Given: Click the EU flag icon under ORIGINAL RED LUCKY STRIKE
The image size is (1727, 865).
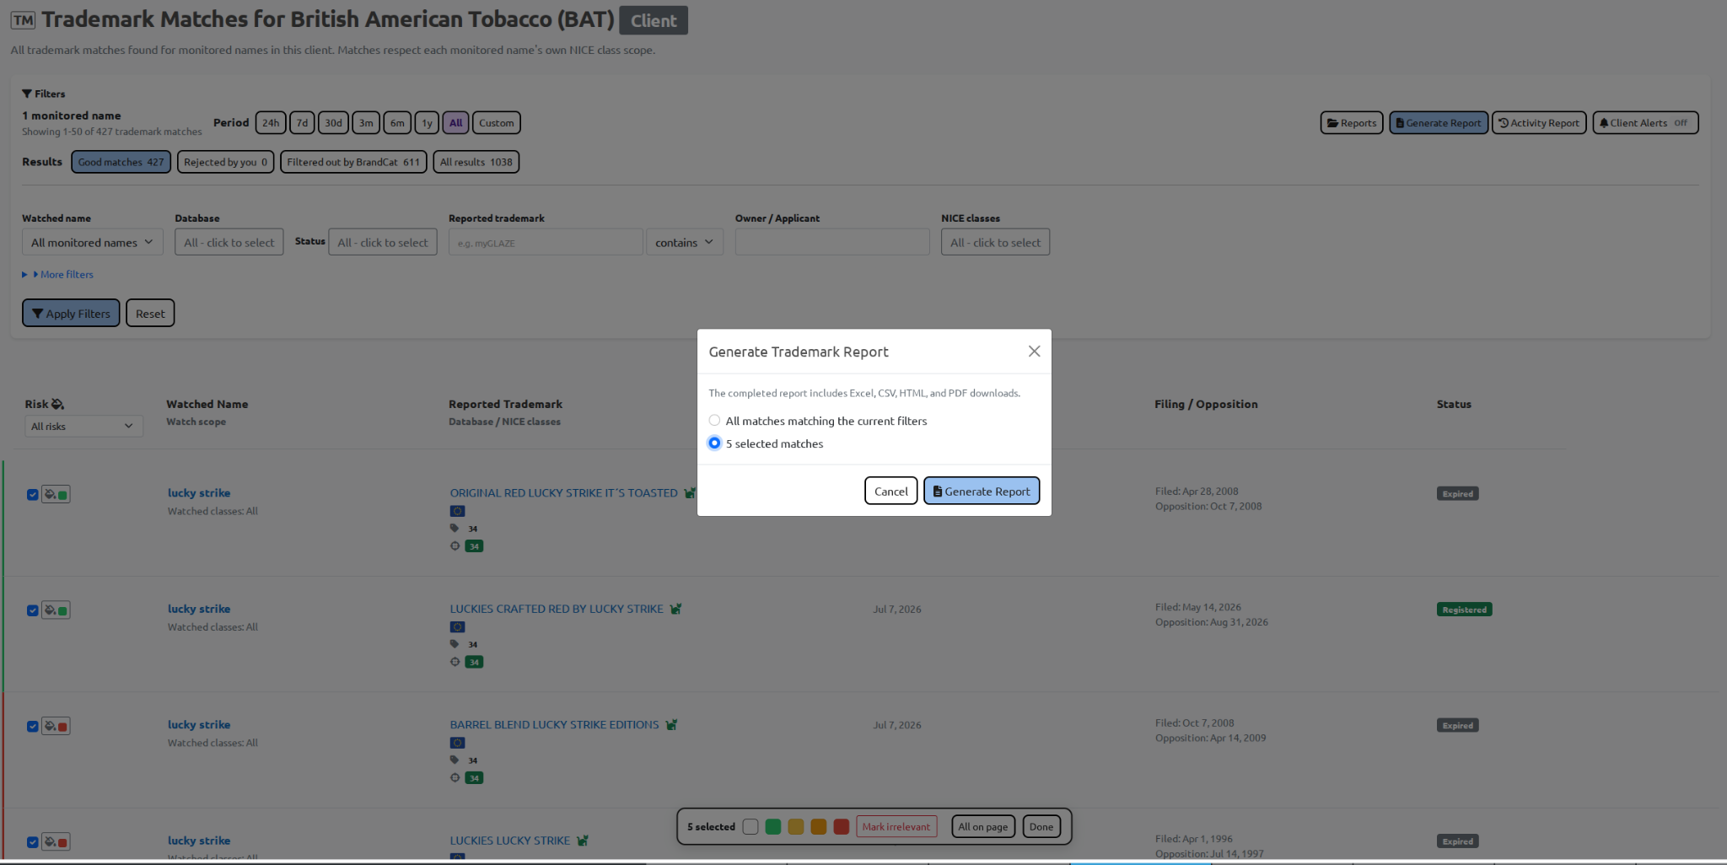Looking at the screenshot, I should point(457,511).
